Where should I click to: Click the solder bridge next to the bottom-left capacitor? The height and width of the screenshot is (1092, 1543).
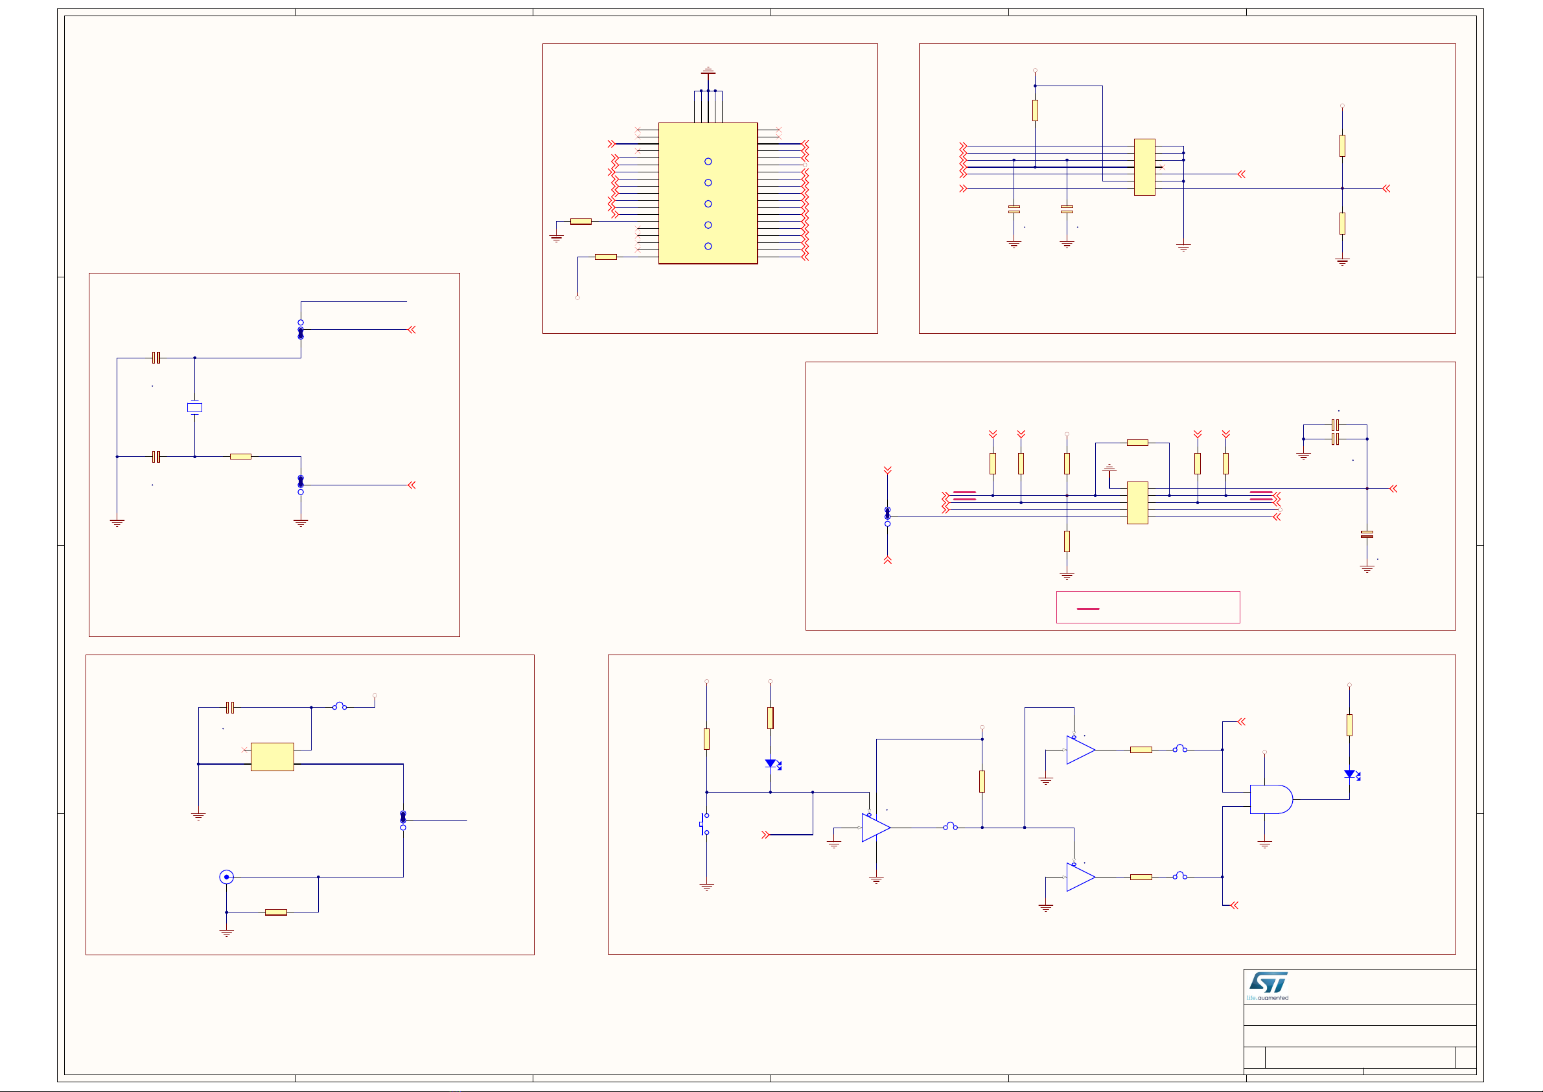[340, 706]
